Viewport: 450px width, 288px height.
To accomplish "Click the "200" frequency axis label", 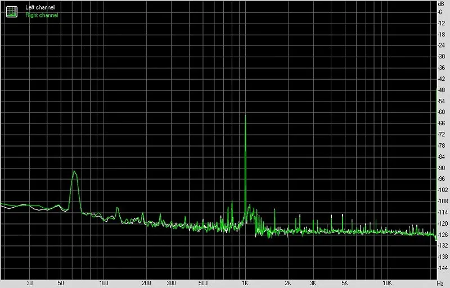I will click(146, 283).
